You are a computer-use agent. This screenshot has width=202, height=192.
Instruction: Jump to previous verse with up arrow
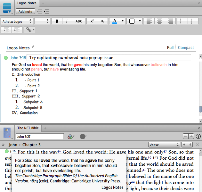184,145
